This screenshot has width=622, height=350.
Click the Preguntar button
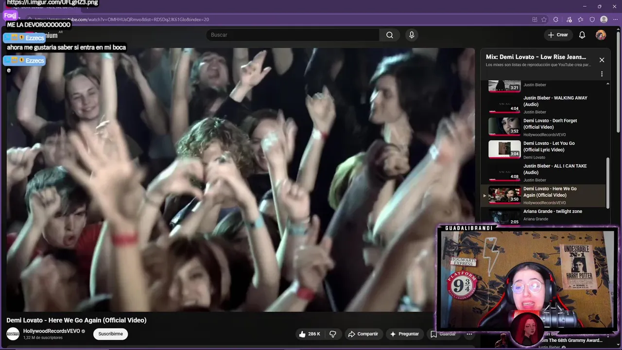pos(404,334)
